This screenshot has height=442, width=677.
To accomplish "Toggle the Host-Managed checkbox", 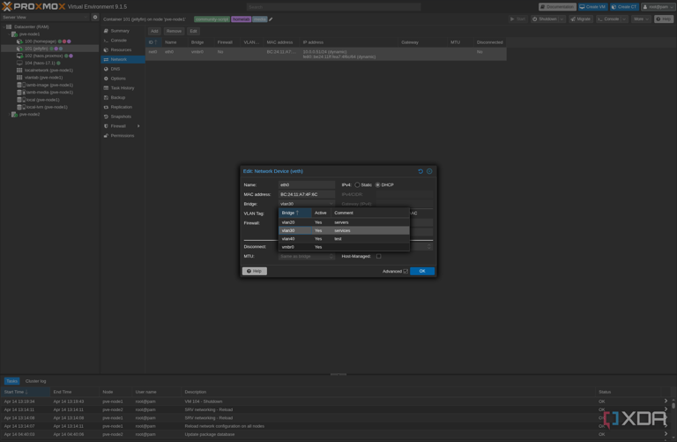I will click(379, 256).
